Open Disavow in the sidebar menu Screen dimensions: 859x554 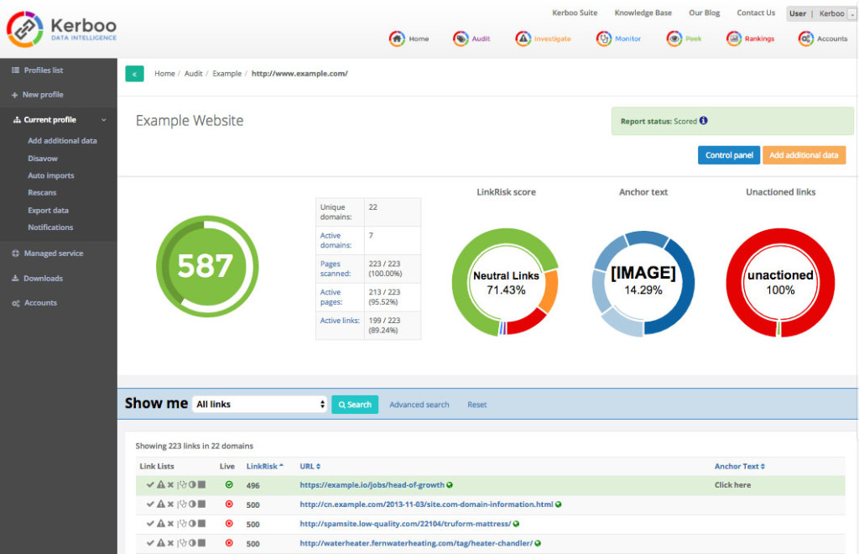coord(43,159)
